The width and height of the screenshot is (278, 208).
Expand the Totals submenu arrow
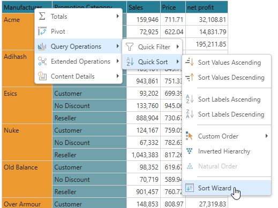[x=117, y=16]
